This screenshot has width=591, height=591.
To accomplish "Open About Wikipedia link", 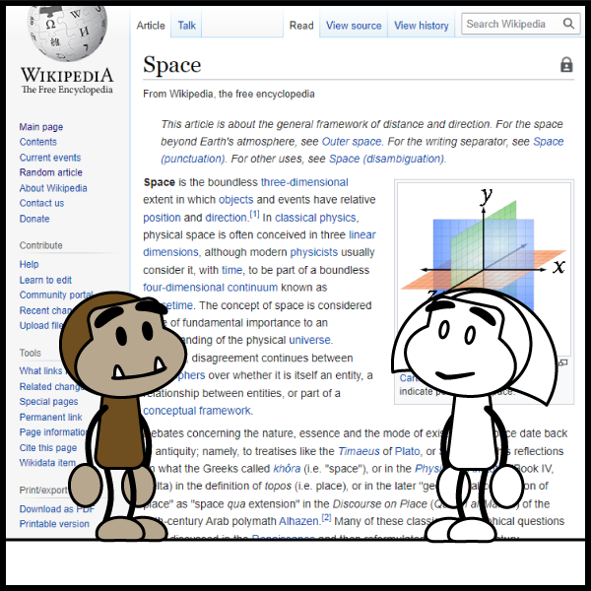I will 53,188.
